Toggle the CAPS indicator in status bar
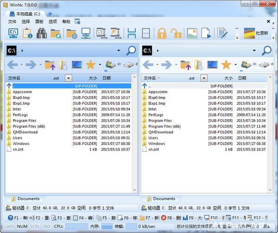 (x=9, y=227)
